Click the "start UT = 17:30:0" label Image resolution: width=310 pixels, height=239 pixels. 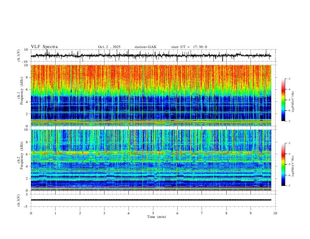pos(189,47)
